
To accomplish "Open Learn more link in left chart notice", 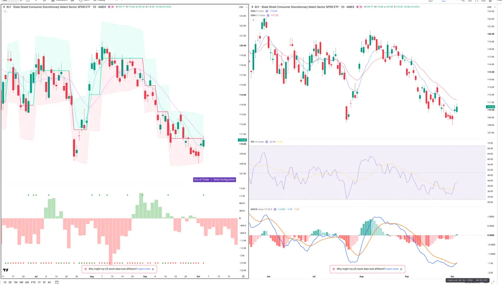I will click(x=143, y=269).
